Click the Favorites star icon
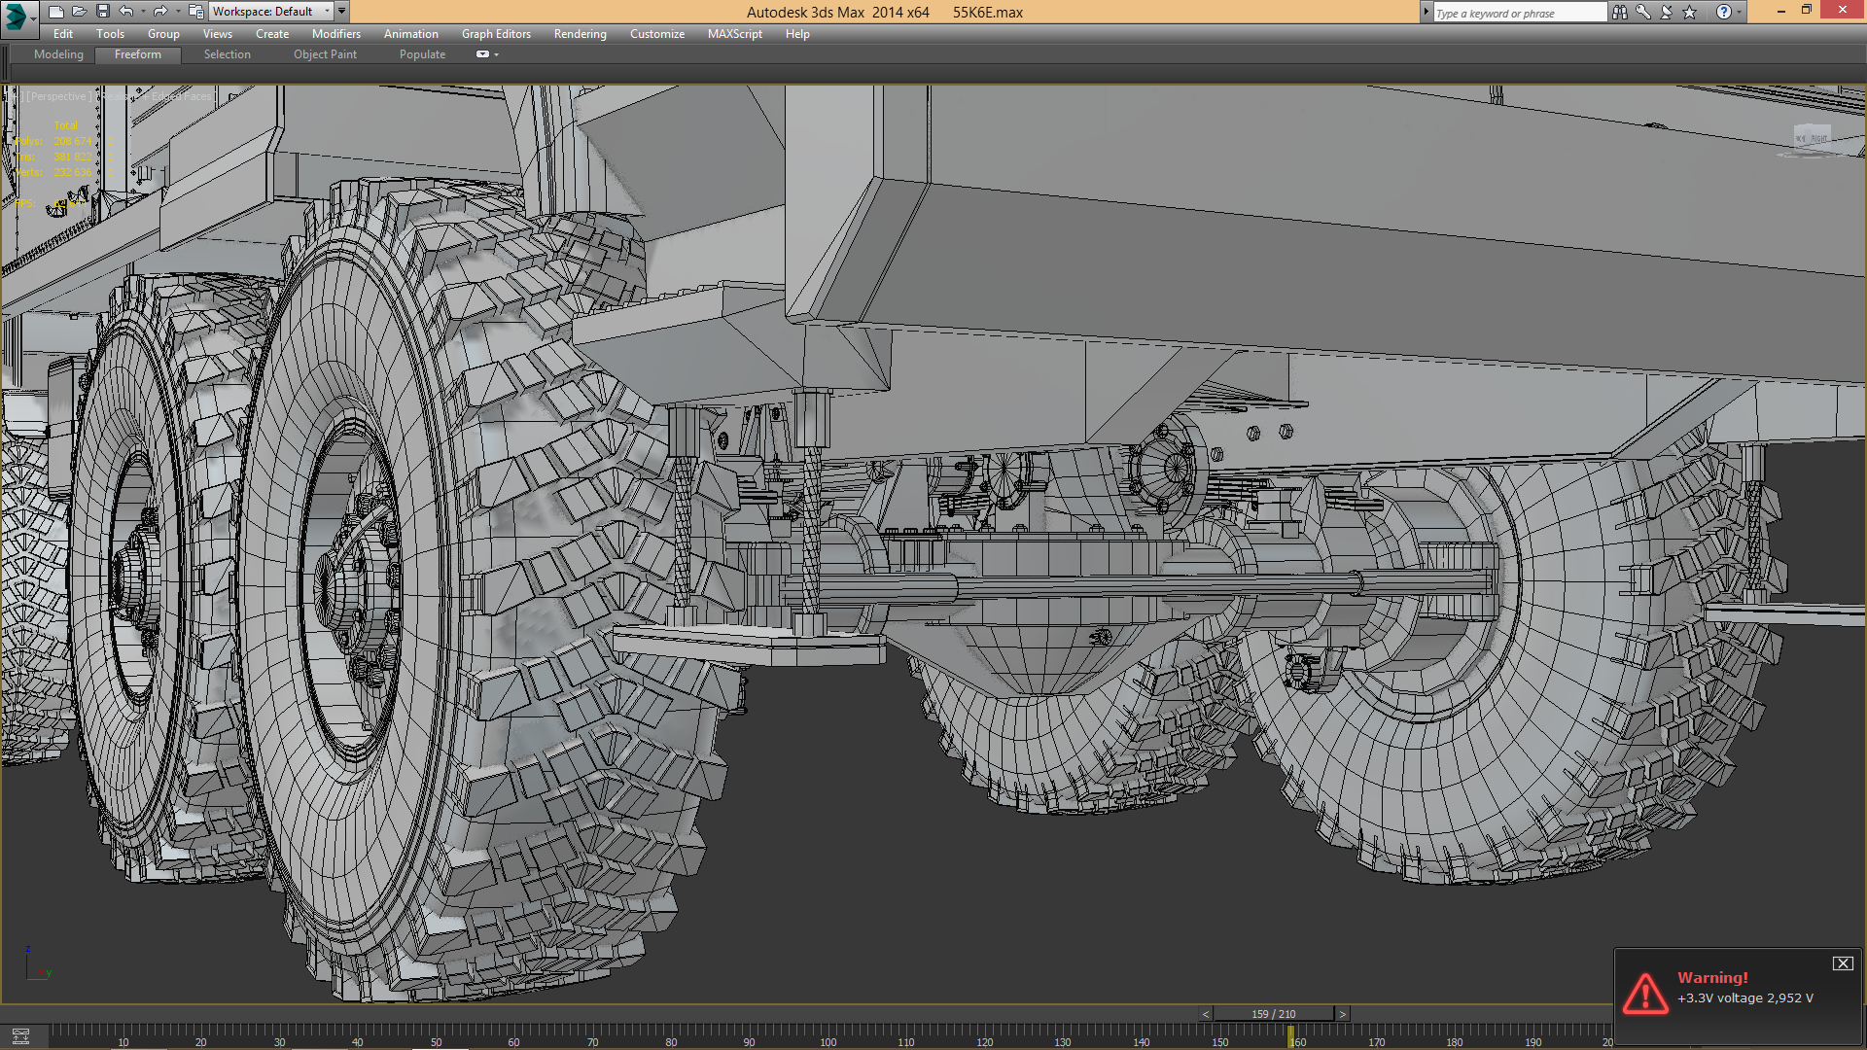 pos(1690,12)
